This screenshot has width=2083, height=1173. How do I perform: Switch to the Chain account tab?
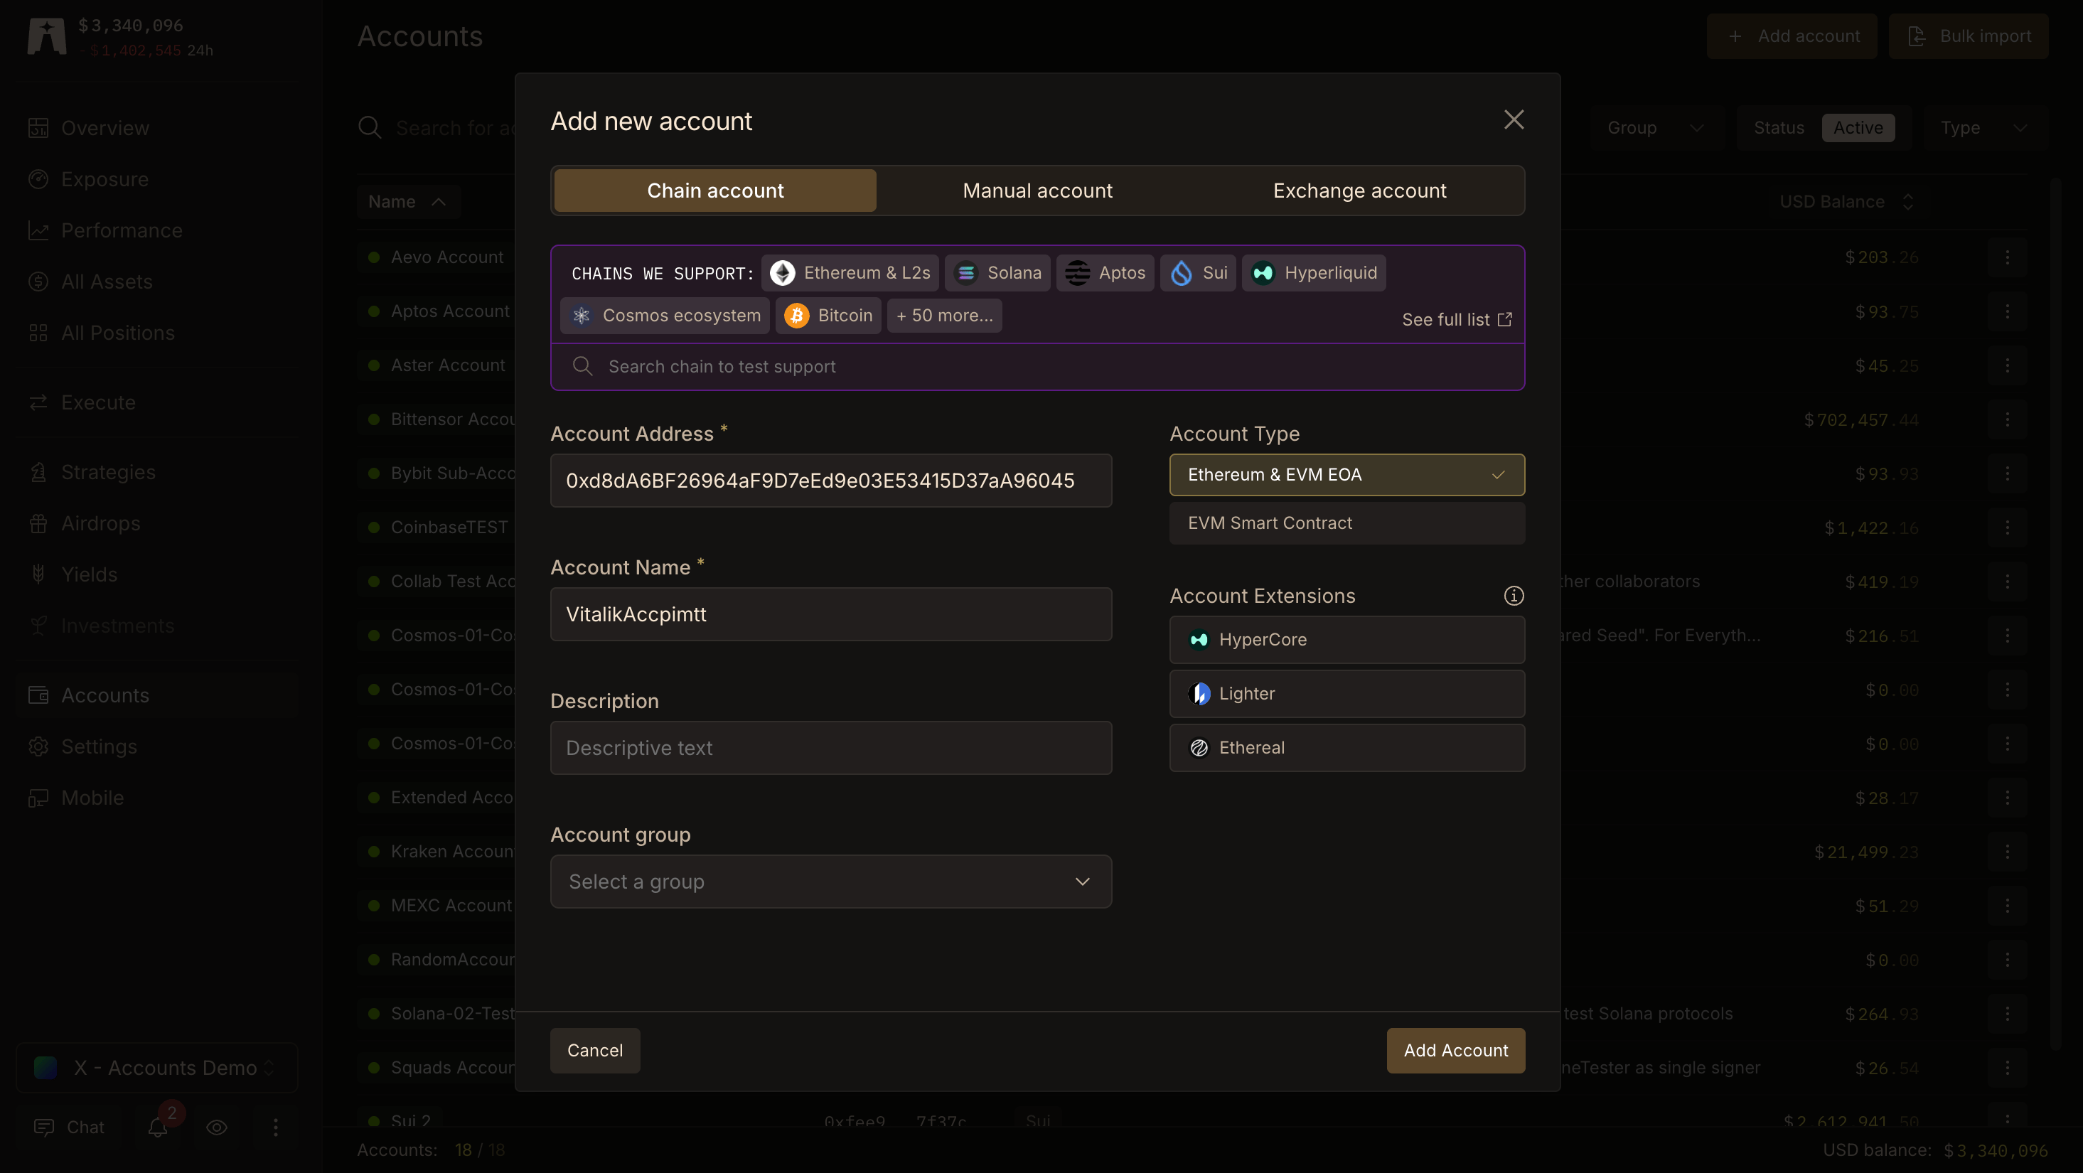tap(714, 191)
